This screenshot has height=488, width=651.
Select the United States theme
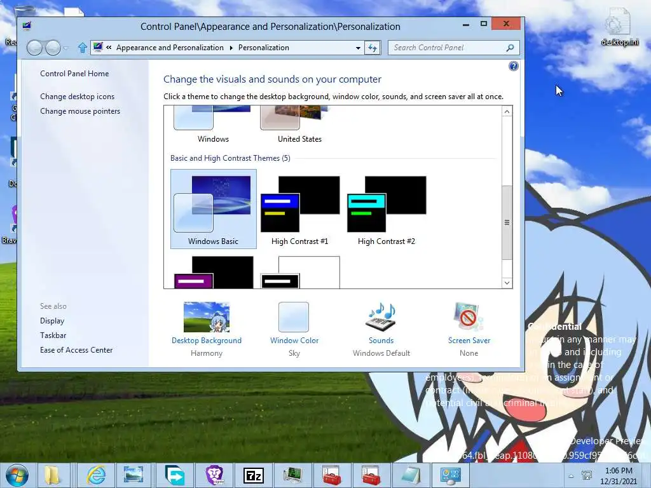tap(299, 125)
